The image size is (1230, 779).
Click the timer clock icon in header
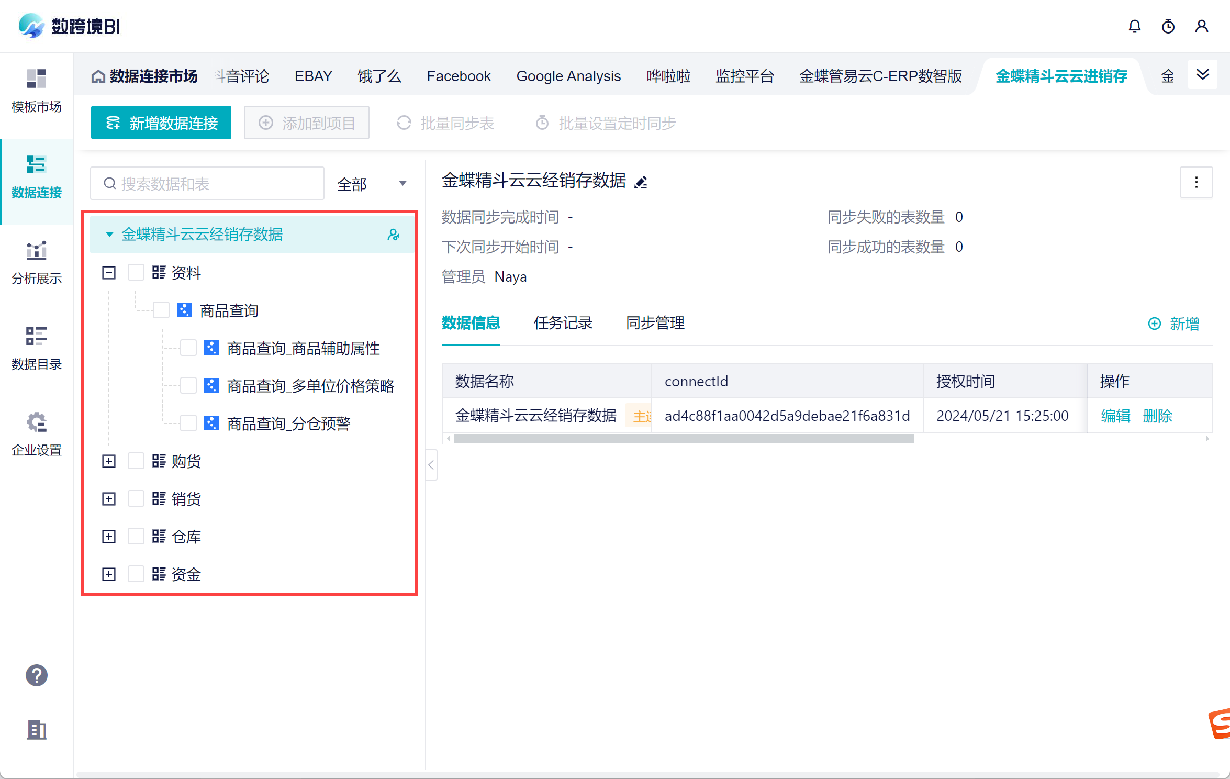1168,26
